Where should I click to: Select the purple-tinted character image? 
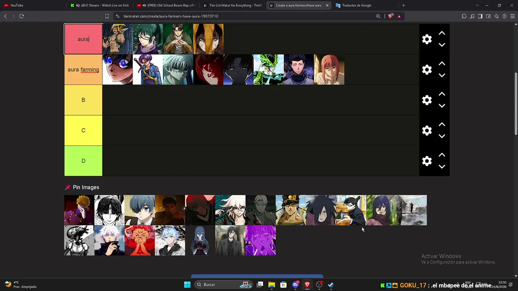click(261, 240)
